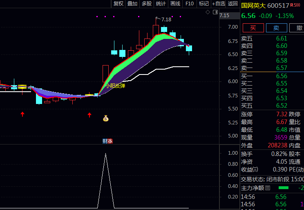This screenshot has width=304, height=210.
Task: Click the diamond icon above the price axis
Action: point(208,12)
